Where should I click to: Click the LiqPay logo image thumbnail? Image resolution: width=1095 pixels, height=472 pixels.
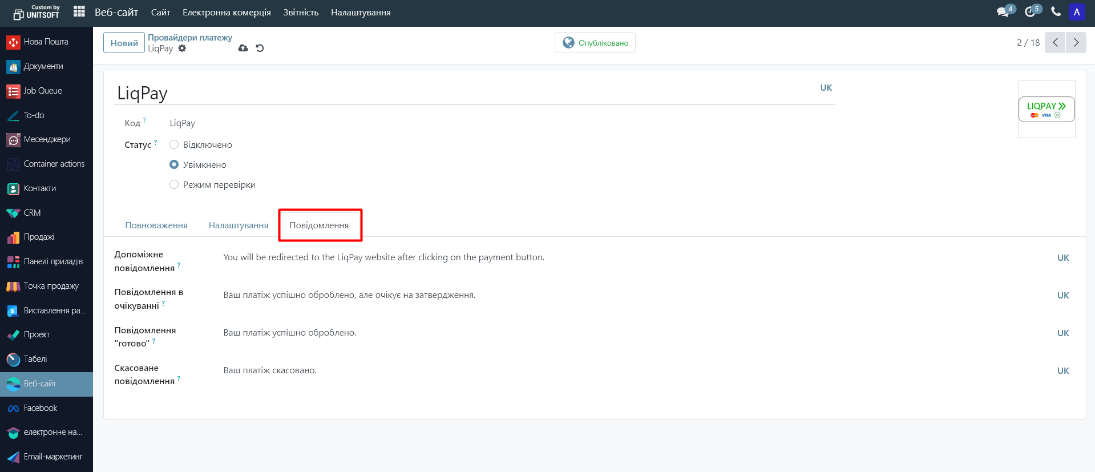pyautogui.click(x=1046, y=109)
